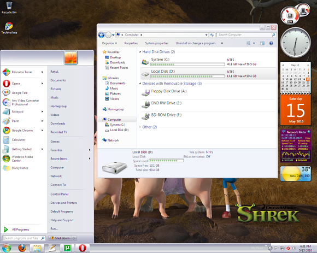Viewport: 317px width, 253px height.
Task: Expand Favorites submenu in Start menu
Action: (x=89, y=150)
